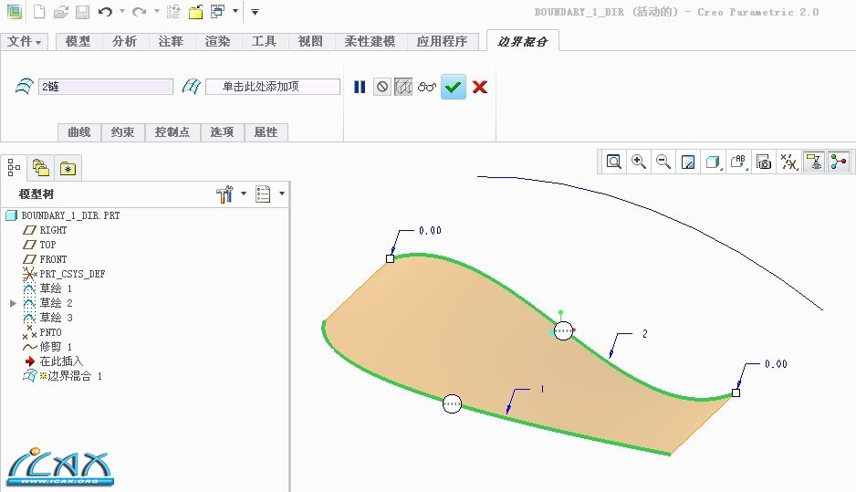Switch to the 视图 ribbon tab
The image size is (856, 492).
pos(310,41)
